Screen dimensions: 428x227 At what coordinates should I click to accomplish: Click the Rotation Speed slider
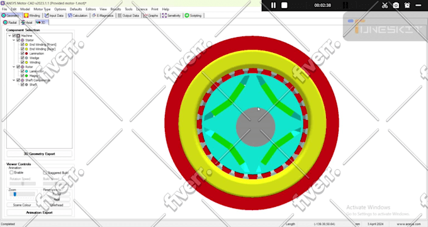(23, 184)
